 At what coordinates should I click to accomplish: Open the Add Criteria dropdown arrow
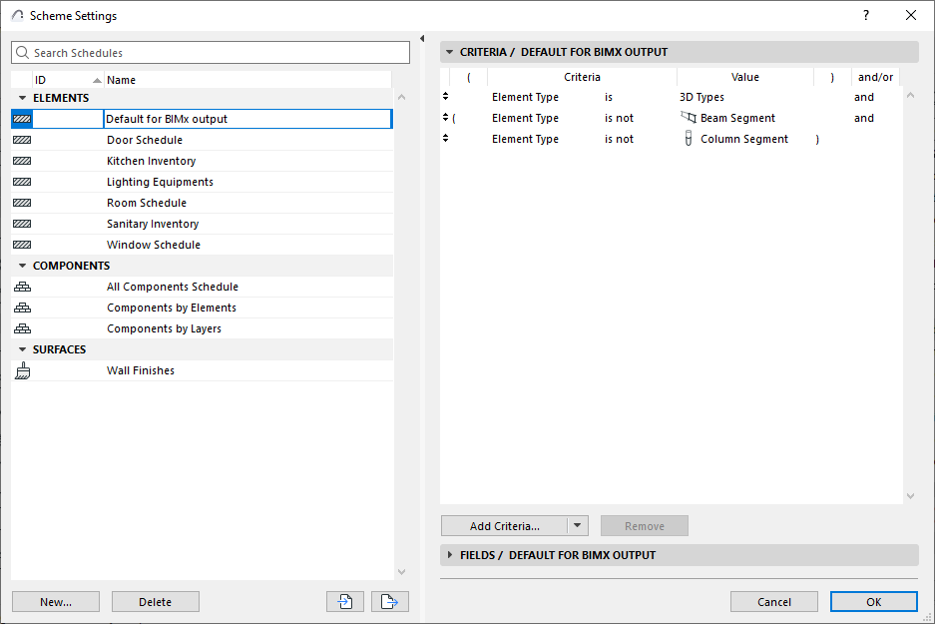tap(577, 525)
